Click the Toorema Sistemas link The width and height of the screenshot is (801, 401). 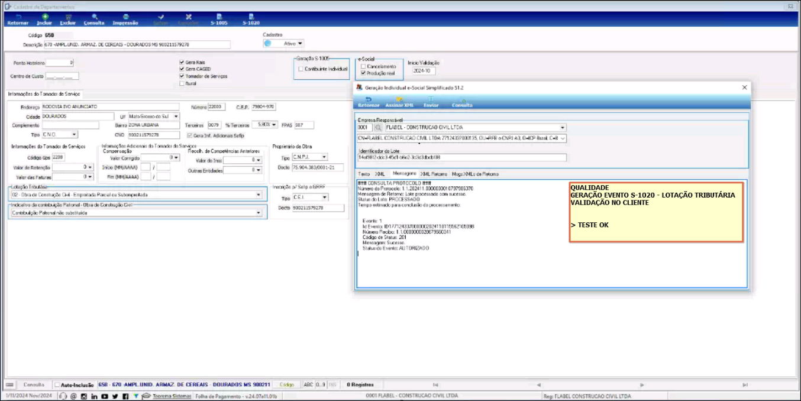point(172,396)
